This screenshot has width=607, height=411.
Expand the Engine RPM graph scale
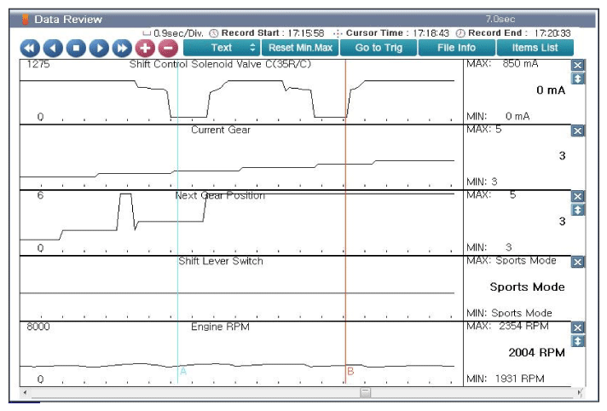click(577, 341)
